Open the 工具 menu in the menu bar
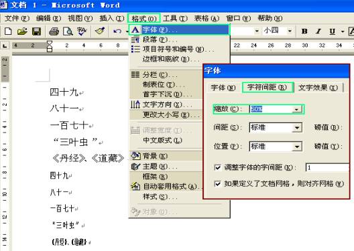The height and width of the screenshot is (251, 354). (x=175, y=18)
